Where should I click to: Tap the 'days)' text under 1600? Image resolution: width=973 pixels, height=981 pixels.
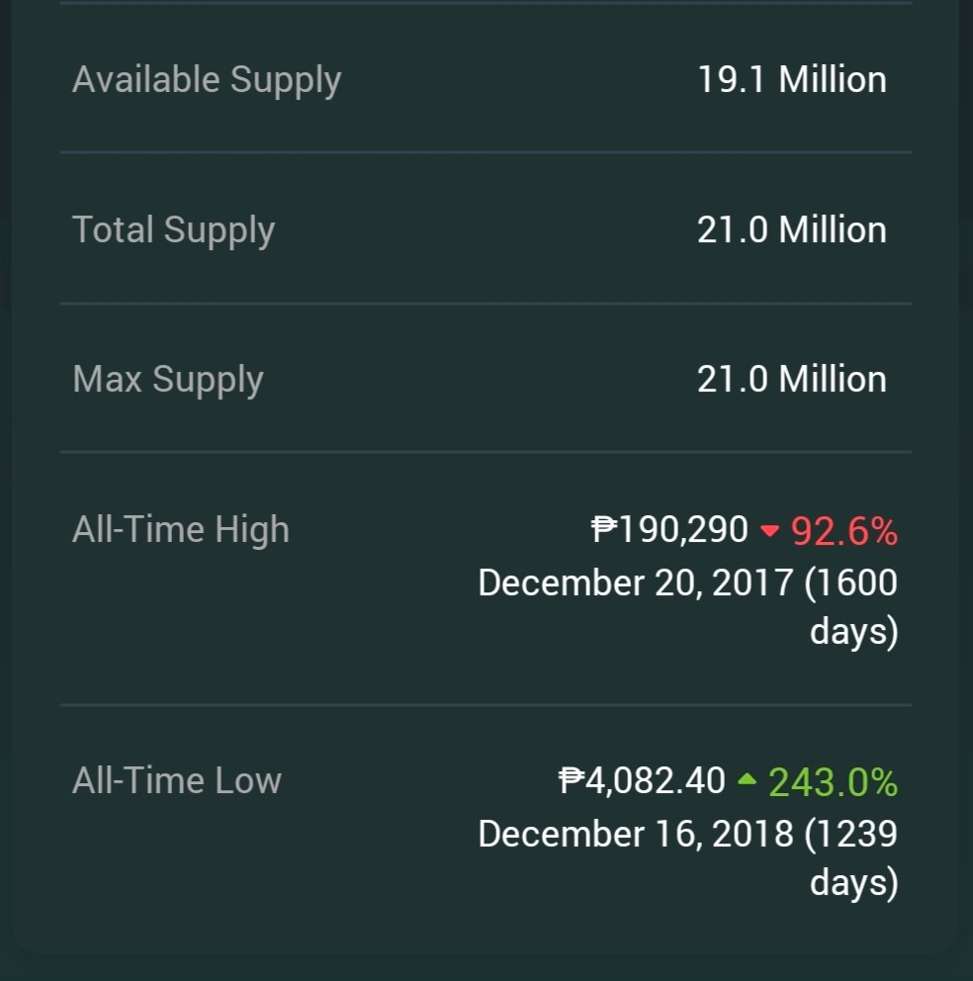click(x=854, y=632)
